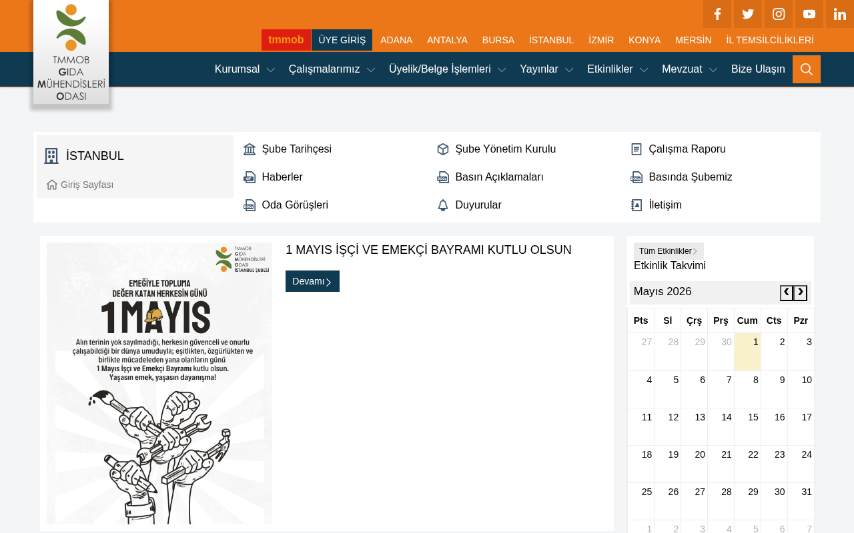Select day 20 in the May calendar
Screen dimensions: 854x533
point(694,464)
